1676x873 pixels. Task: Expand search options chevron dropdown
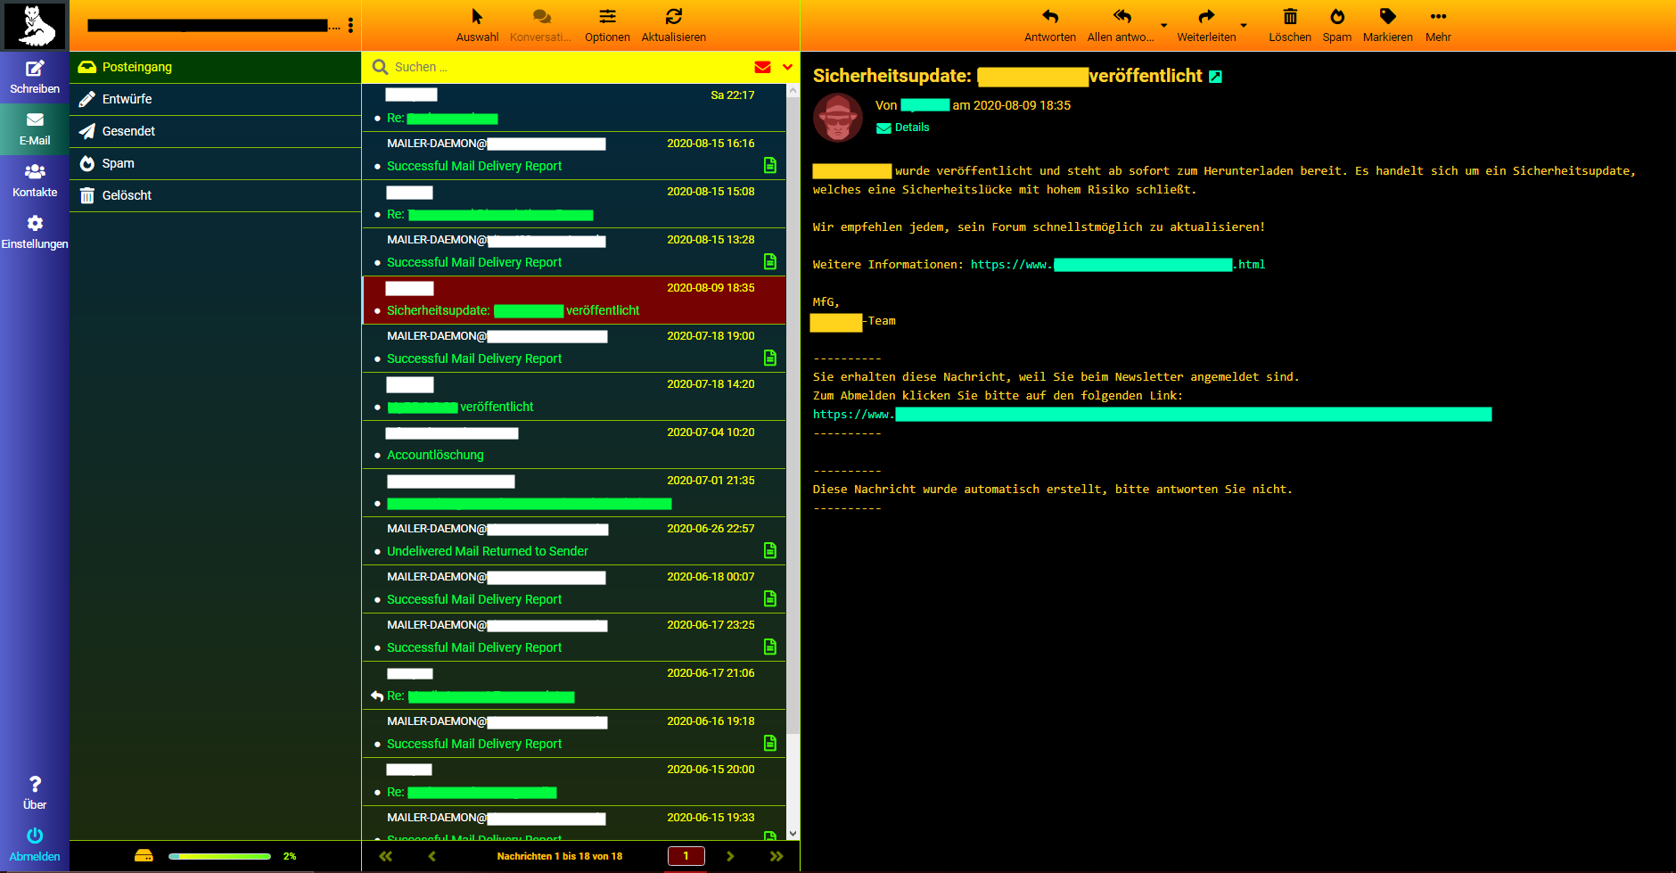tap(787, 67)
